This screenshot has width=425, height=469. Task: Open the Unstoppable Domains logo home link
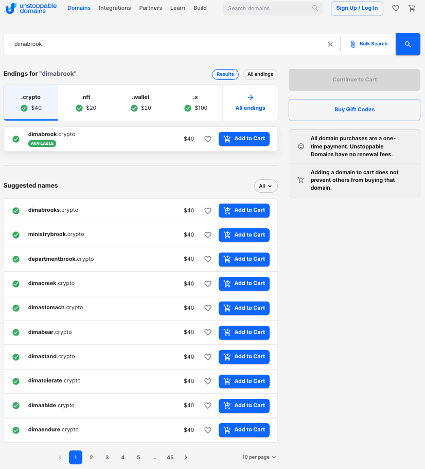pos(30,8)
